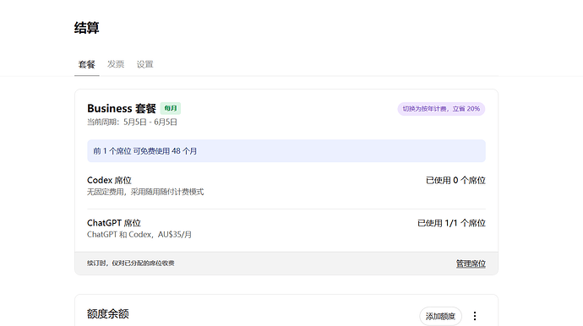Viewport: 583px width, 326px height.
Task: Click the 结算 page title
Action: tap(87, 28)
